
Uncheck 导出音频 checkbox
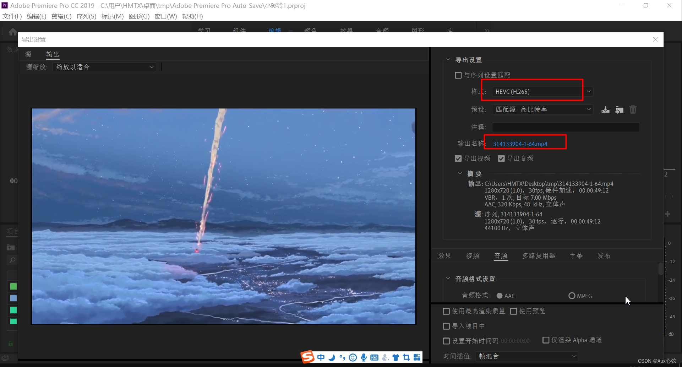click(501, 158)
